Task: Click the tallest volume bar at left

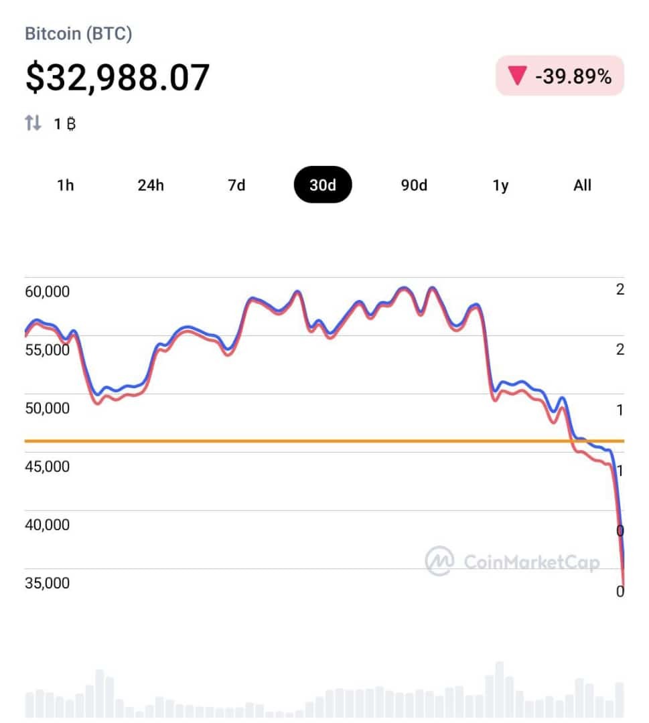Action: click(x=100, y=693)
